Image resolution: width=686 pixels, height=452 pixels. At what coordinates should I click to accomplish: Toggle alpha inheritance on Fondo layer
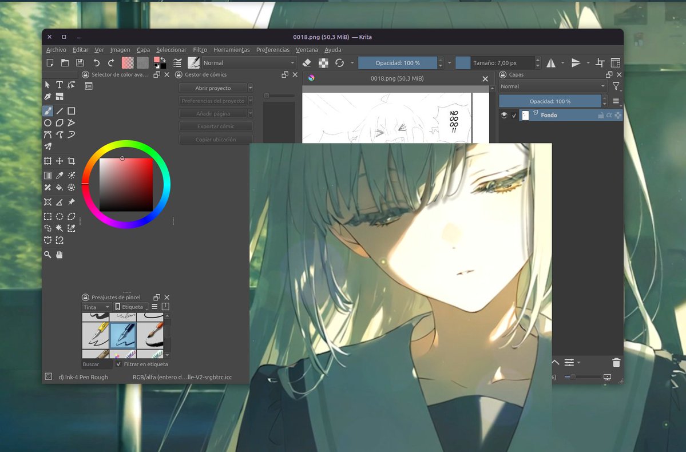pyautogui.click(x=609, y=116)
